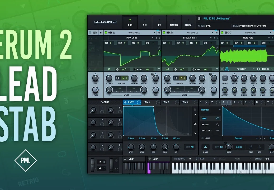This screenshot has height=190, width=274.
Task: Select the LFO ENVELOPE trigger mode
Action: click(x=210, y=130)
